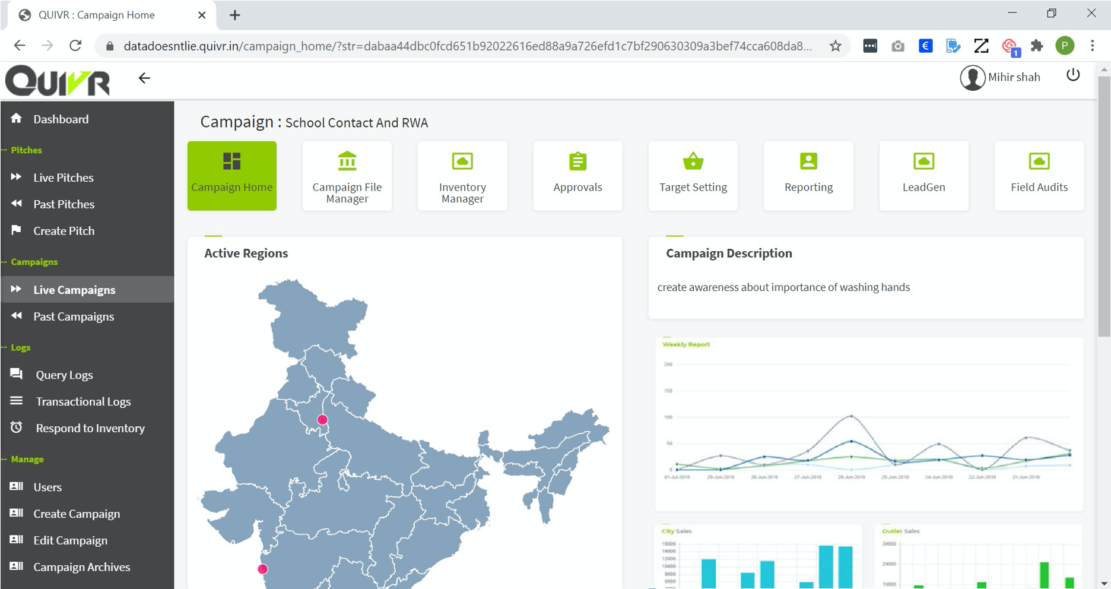This screenshot has width=1111, height=589.
Task: Click the browser address bar
Action: 468,46
